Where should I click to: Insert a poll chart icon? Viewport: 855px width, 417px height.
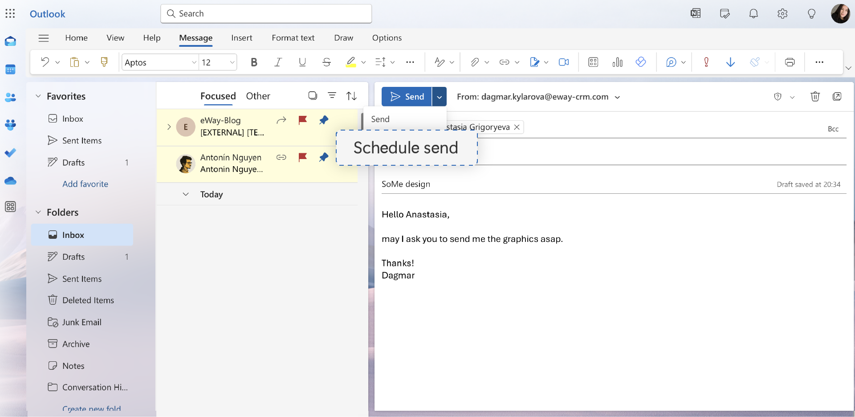click(x=617, y=62)
